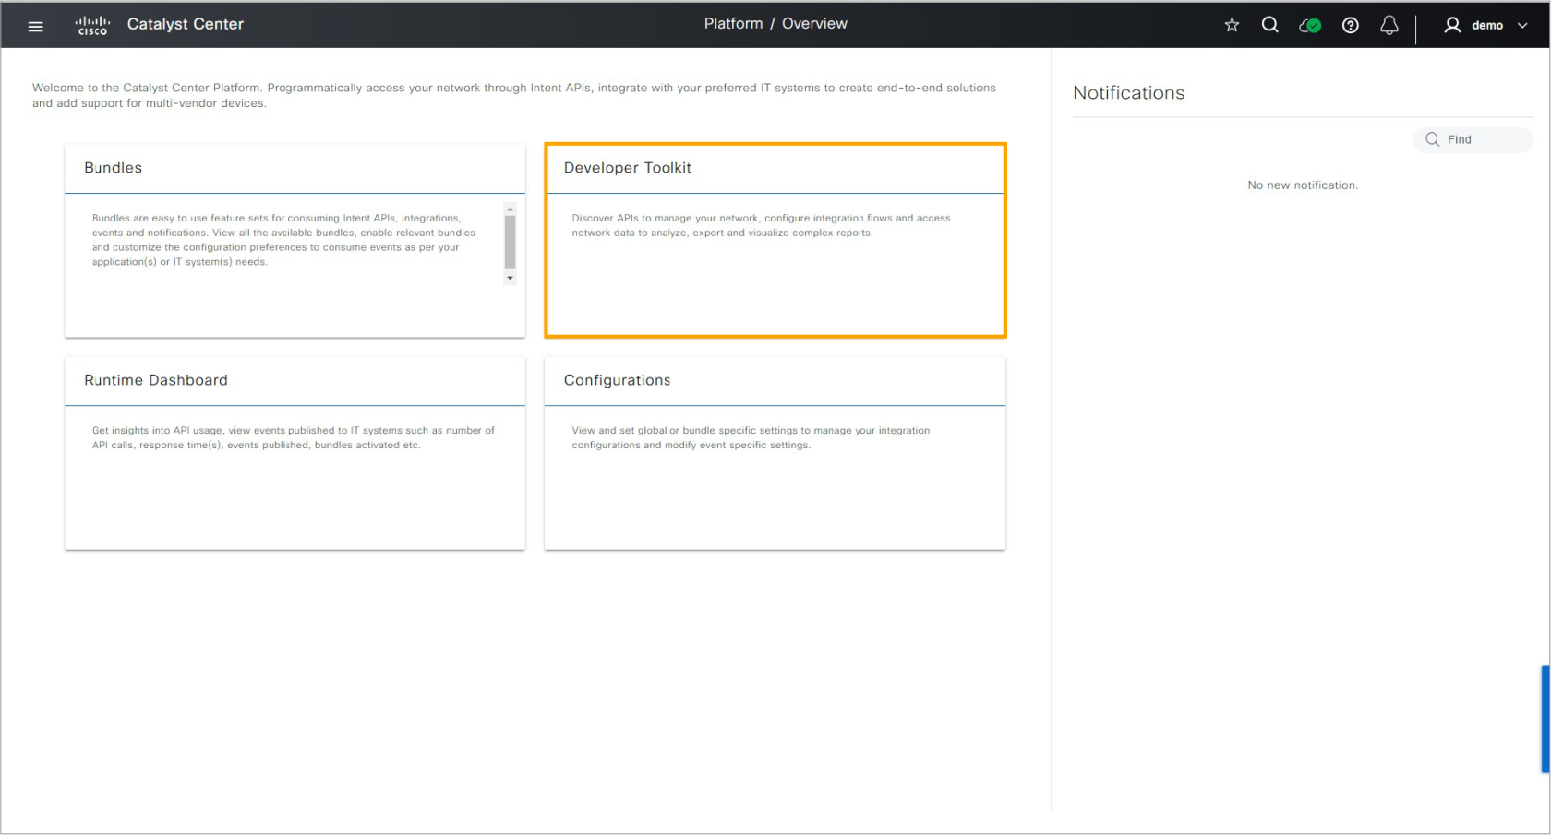
Task: Open the Developer Toolkit card
Action: 775,240
